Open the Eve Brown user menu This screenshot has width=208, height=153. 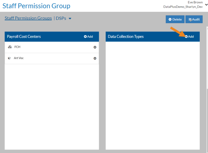click(x=195, y=2)
